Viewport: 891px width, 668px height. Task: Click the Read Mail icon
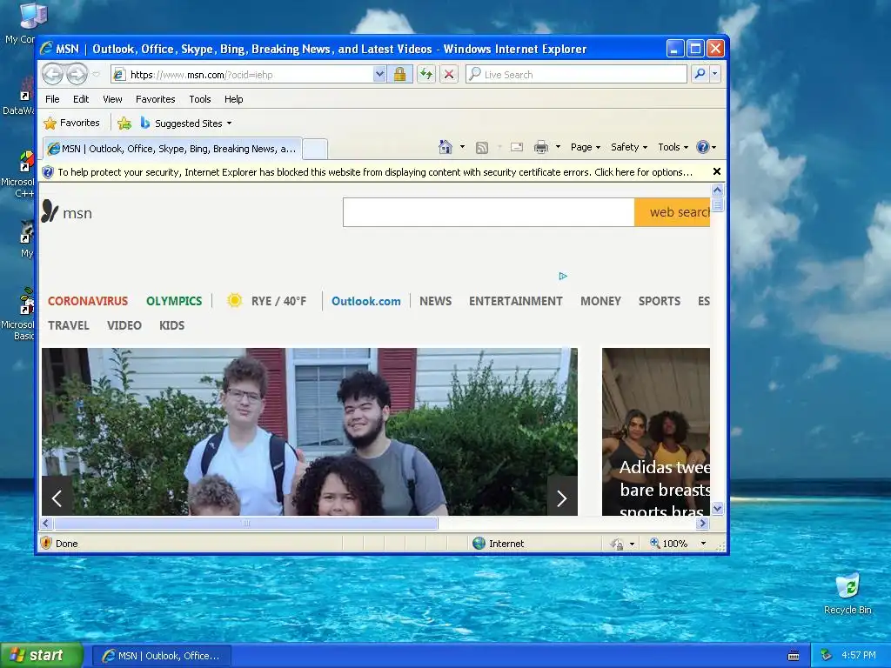(x=517, y=147)
